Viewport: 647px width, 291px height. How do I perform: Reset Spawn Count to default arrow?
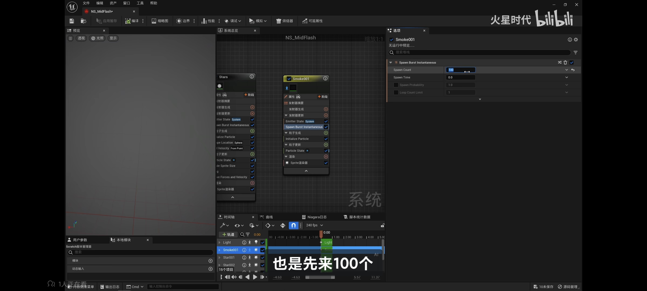(573, 70)
